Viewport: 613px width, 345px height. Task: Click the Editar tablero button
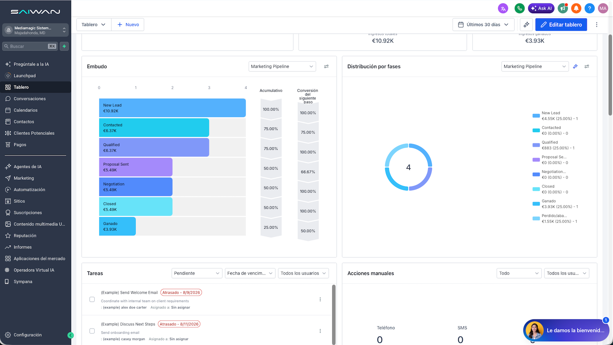pyautogui.click(x=561, y=24)
